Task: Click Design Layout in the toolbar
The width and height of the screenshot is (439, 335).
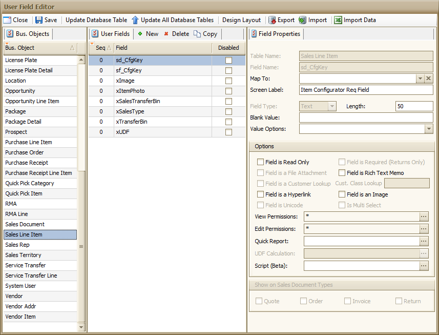Action: coord(241,20)
